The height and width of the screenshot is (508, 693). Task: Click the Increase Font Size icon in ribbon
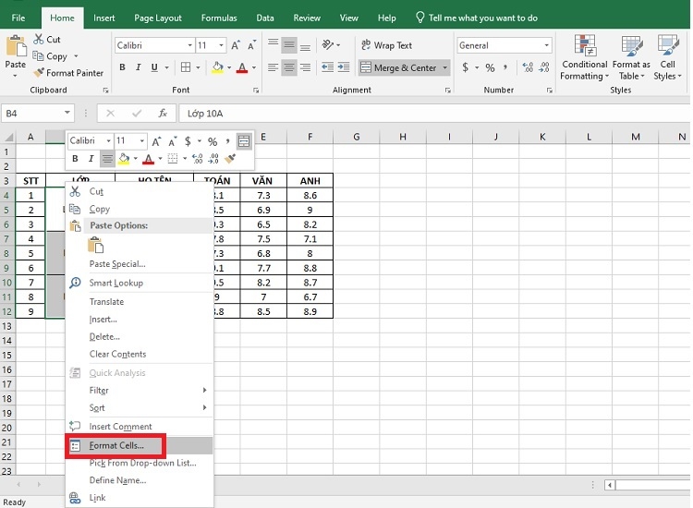click(236, 45)
